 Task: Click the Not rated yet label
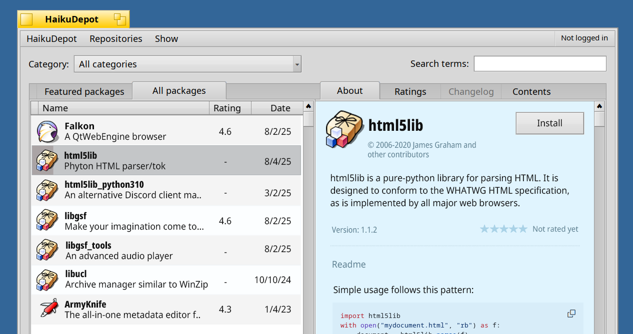(555, 229)
